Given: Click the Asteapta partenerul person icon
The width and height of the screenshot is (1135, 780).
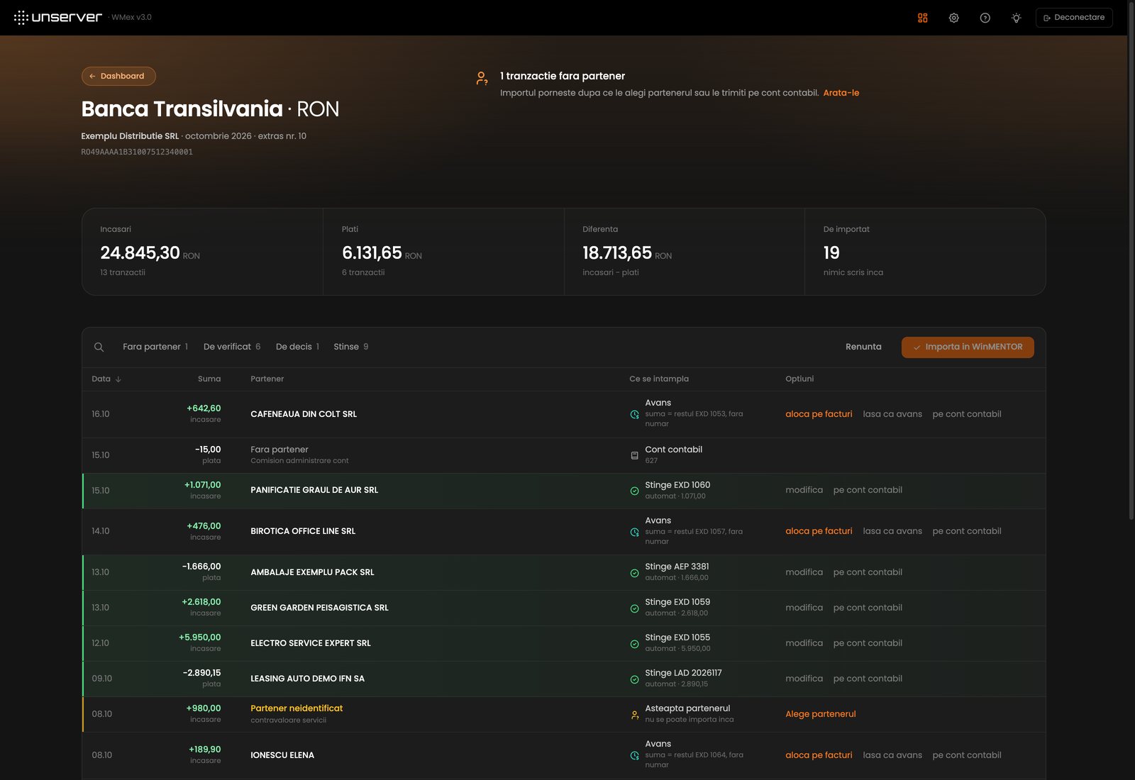Looking at the screenshot, I should [x=634, y=715].
